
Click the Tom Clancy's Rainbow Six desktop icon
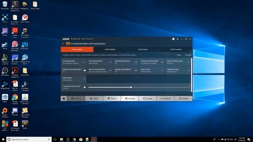click(15, 6)
